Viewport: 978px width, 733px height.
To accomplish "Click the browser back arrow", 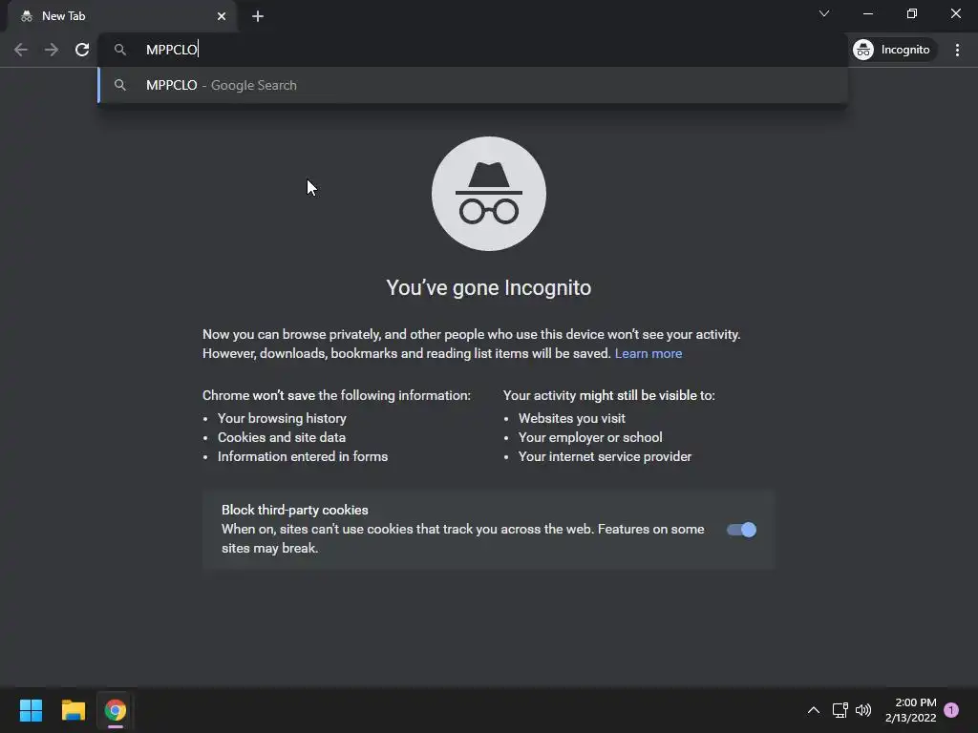I will coord(21,50).
